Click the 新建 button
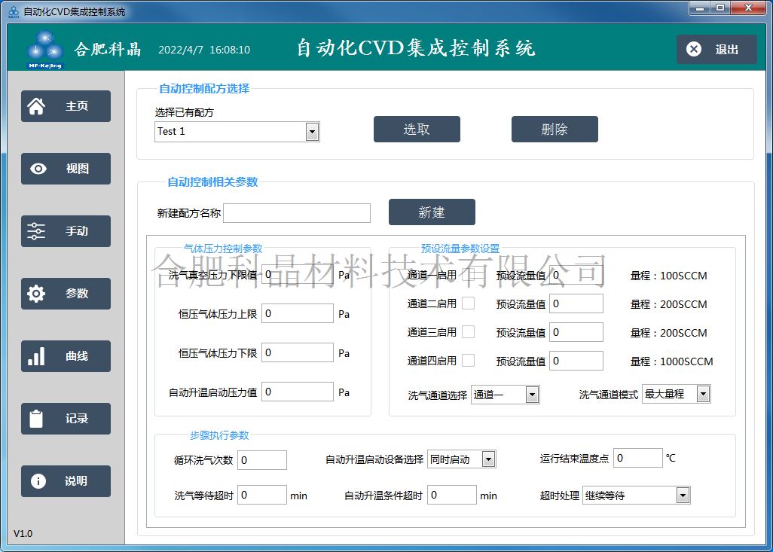 pos(432,212)
